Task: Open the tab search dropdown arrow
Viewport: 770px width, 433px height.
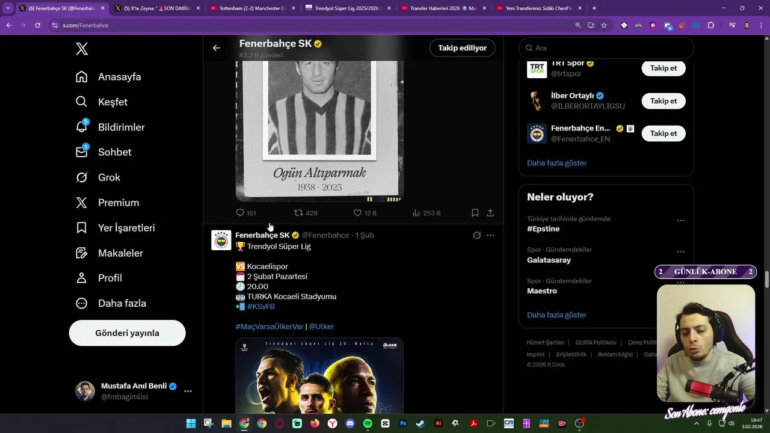Action: point(8,8)
